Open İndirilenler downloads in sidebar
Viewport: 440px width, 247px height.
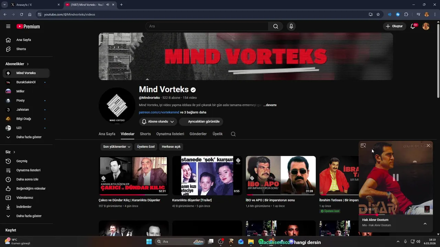click(x=26, y=207)
